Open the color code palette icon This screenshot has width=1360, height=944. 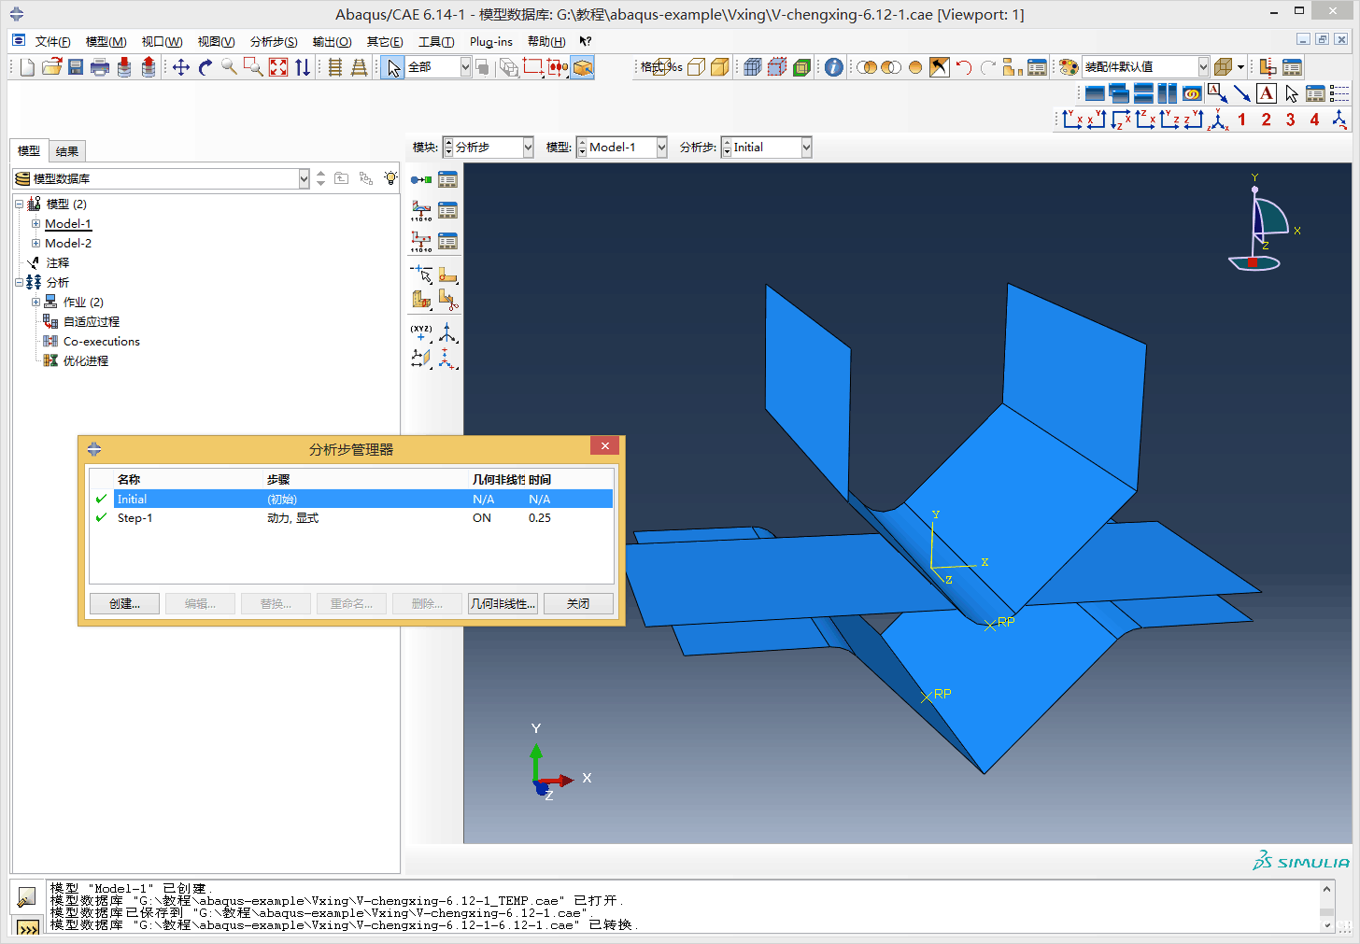tap(1069, 67)
